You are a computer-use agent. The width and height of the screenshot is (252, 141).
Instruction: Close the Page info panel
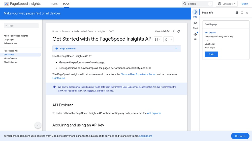point(247,13)
